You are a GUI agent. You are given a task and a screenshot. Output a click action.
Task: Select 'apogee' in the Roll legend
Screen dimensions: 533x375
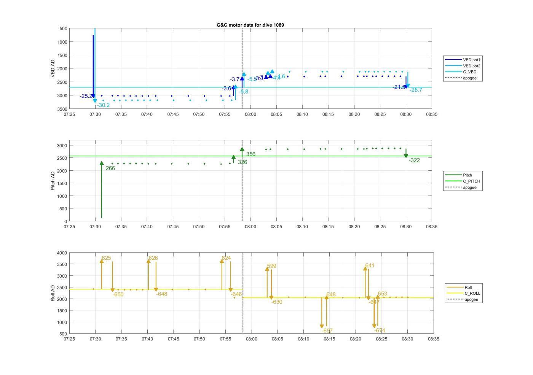tap(471, 299)
